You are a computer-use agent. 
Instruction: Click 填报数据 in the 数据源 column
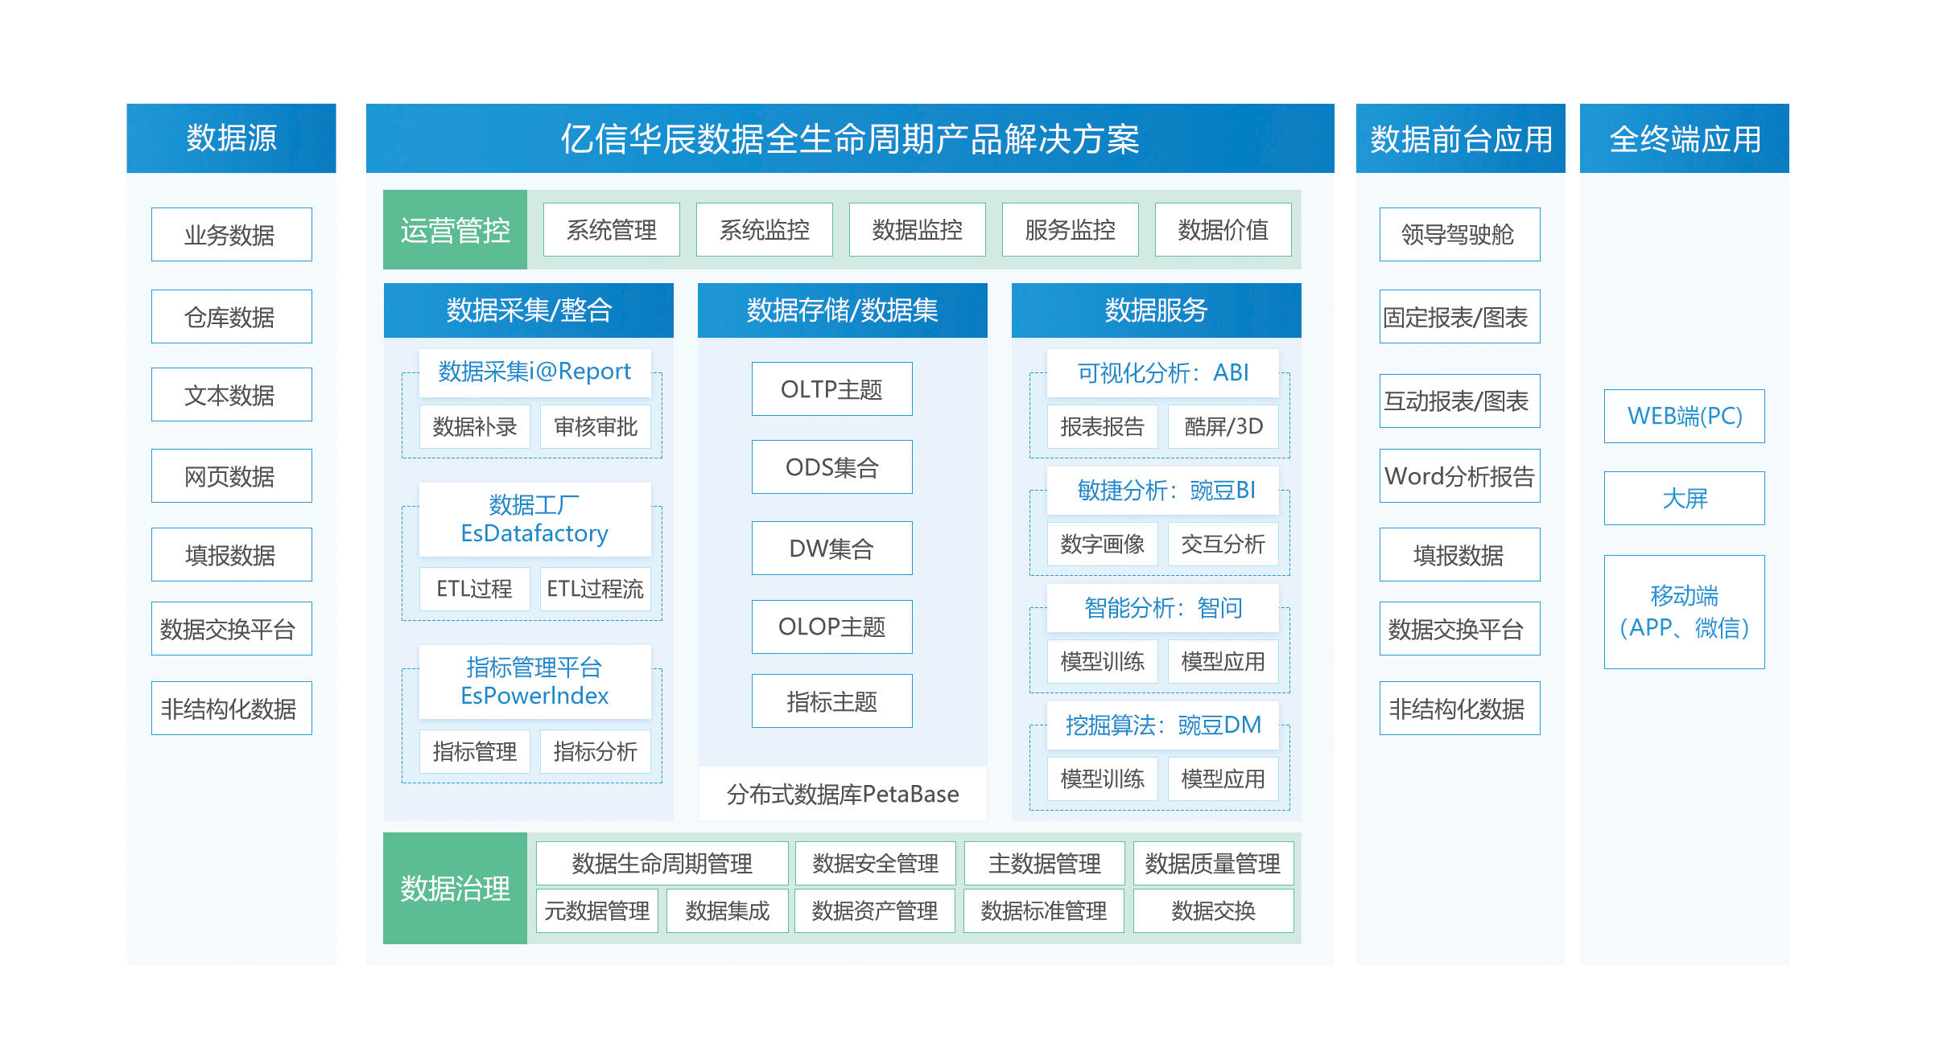pyautogui.click(x=232, y=555)
